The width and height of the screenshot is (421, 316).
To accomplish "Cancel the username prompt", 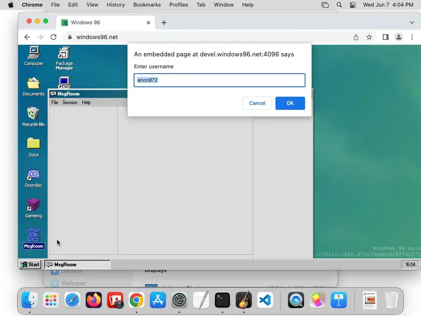I will click(257, 103).
